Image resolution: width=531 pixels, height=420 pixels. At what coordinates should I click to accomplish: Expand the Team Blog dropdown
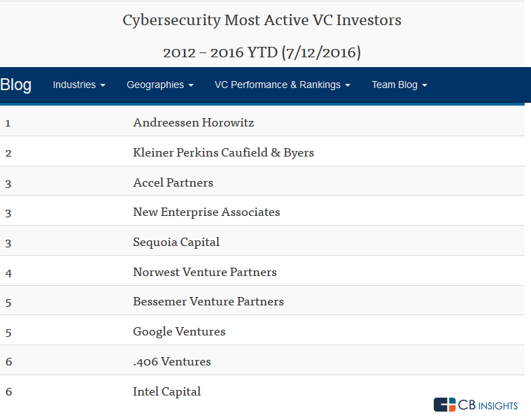point(399,85)
